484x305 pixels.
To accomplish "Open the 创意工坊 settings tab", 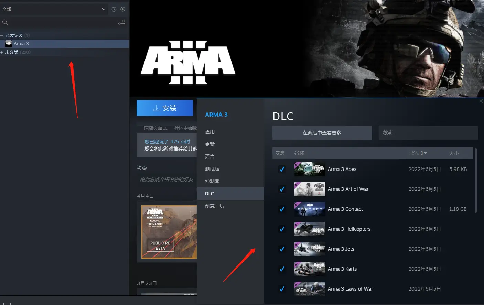I will 230,206.
